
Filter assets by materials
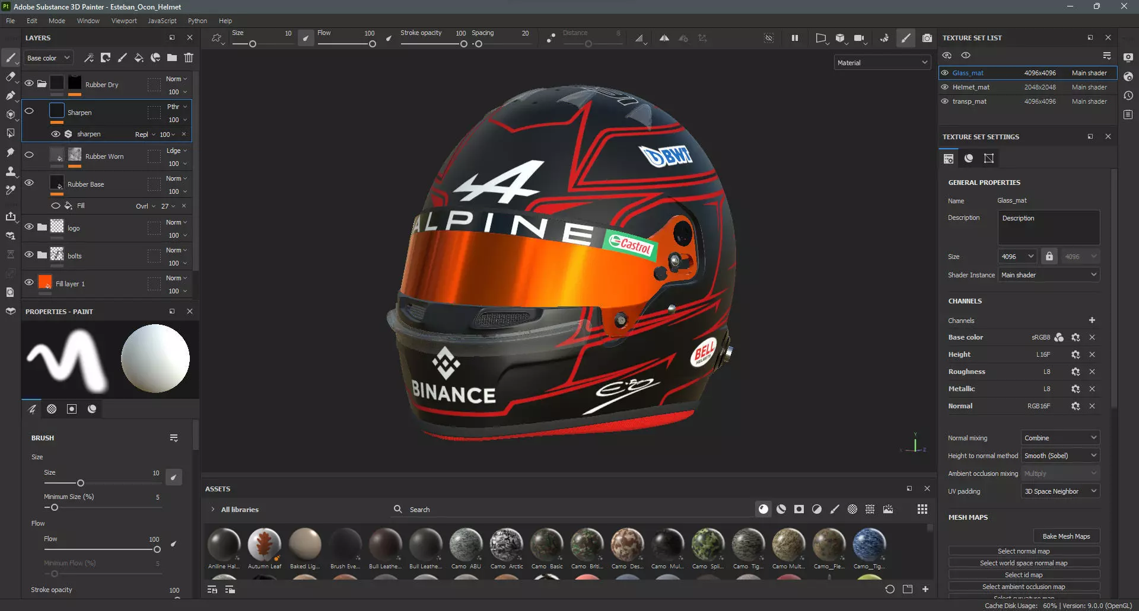pyautogui.click(x=763, y=509)
